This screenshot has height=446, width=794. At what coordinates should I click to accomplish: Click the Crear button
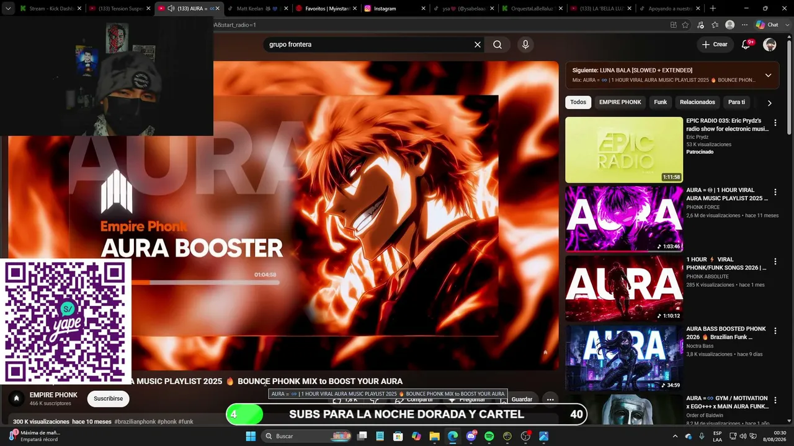pos(715,45)
